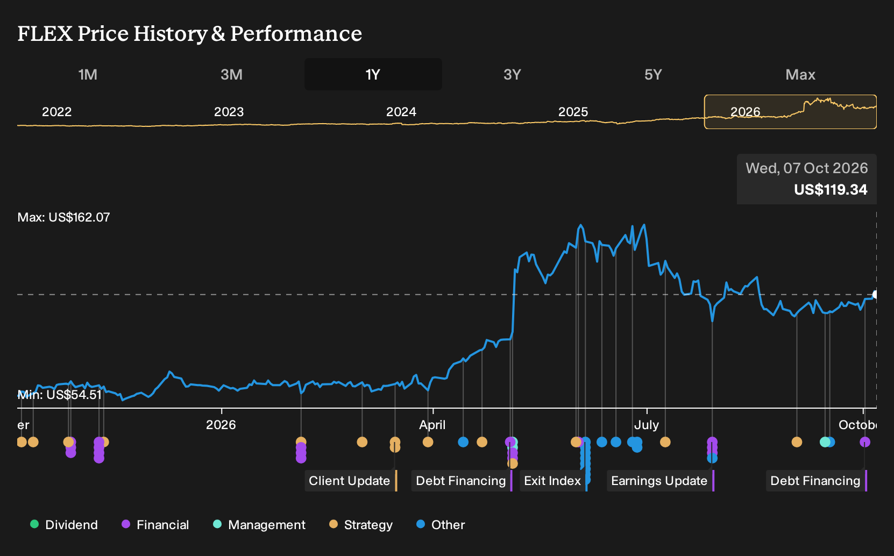This screenshot has height=556, width=894.
Task: Open the Debt Financing label beside Exit Index
Action: 462,481
